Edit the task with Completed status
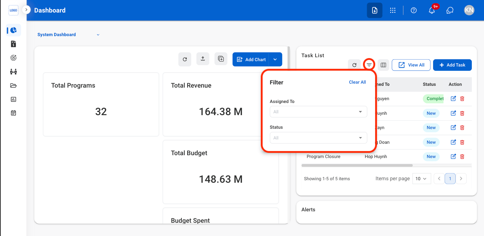Screen dimensions: 484x236 (453, 99)
